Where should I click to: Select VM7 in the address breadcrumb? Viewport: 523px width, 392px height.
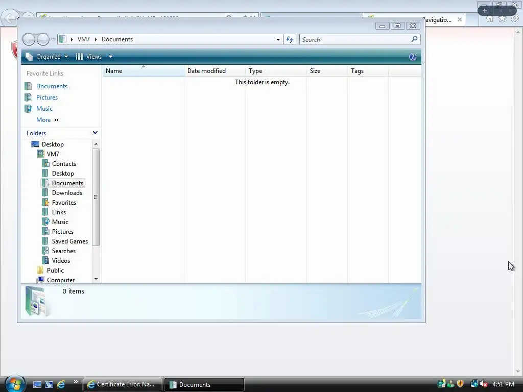(x=83, y=39)
